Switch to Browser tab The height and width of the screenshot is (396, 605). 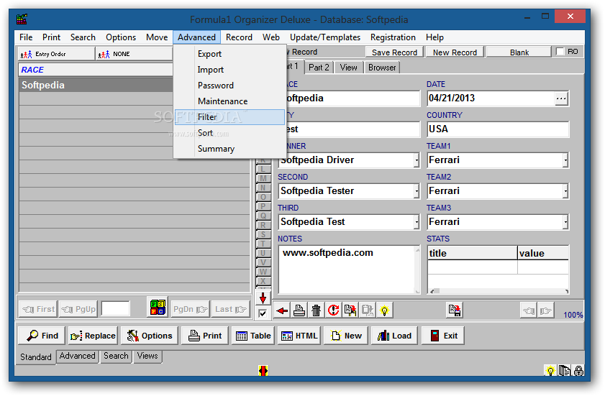pos(382,68)
